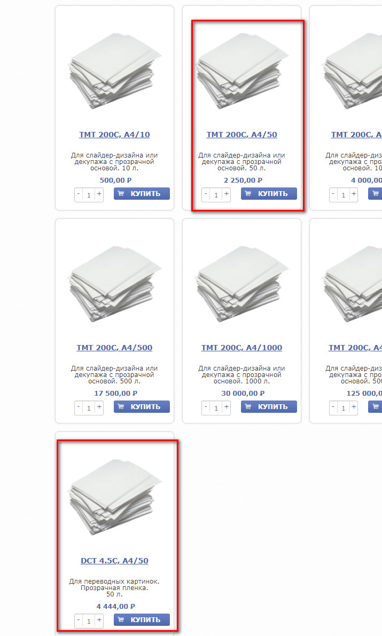Click cart icon in TMT 200C A4/1000 buy button

pos(248,406)
